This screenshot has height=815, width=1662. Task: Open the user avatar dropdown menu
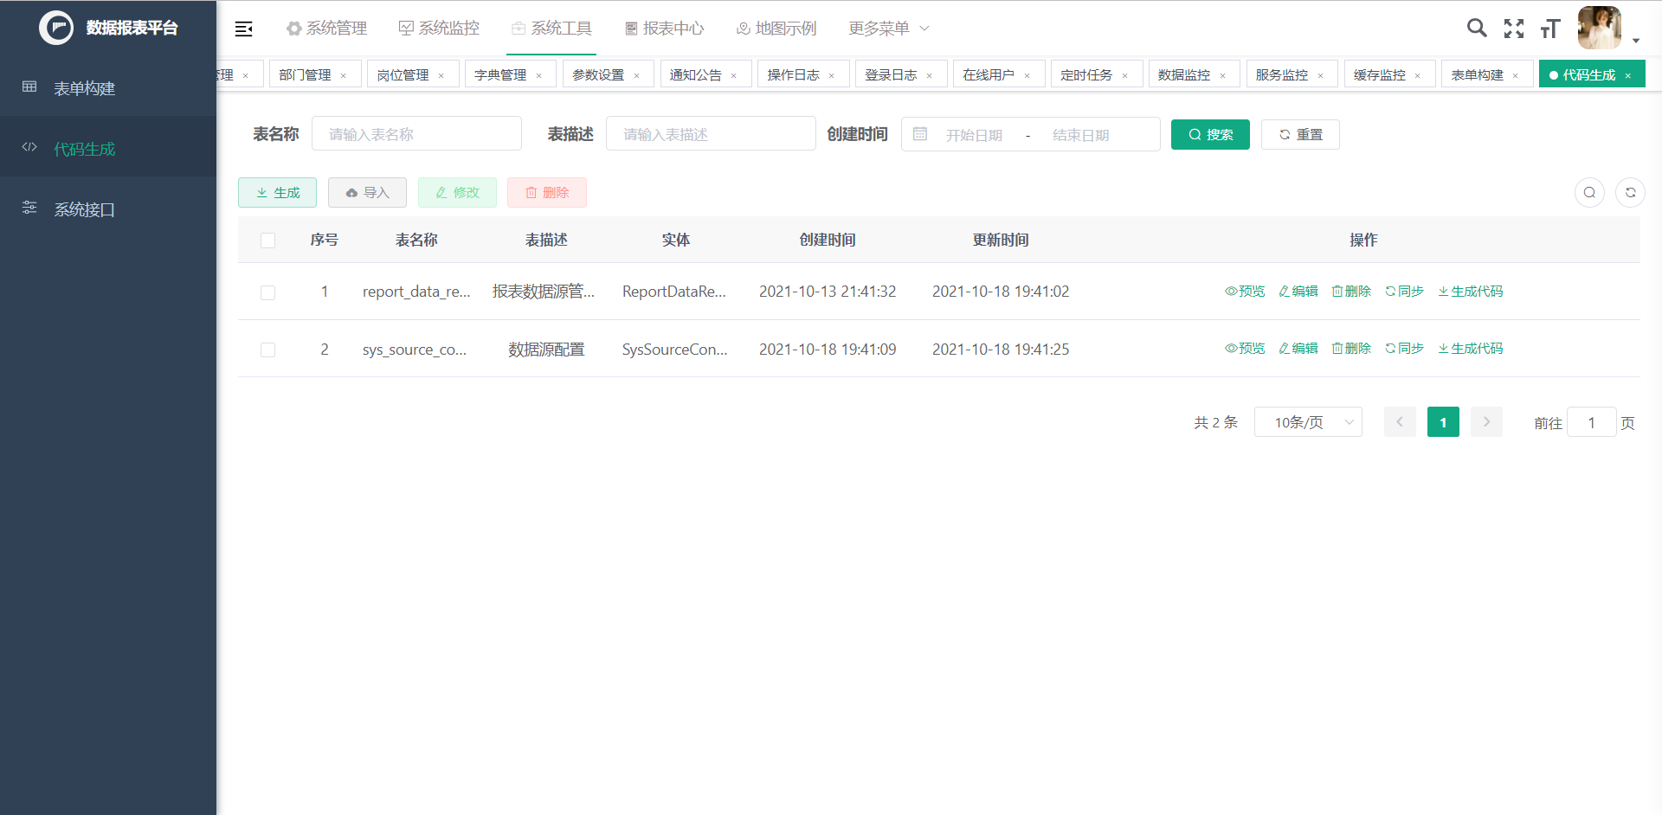[x=1601, y=28]
